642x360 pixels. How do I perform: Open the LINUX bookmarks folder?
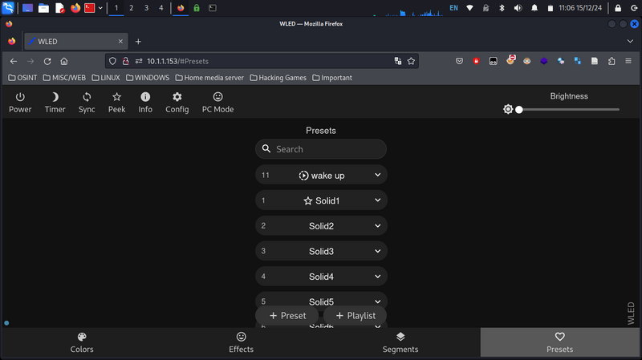pos(106,78)
